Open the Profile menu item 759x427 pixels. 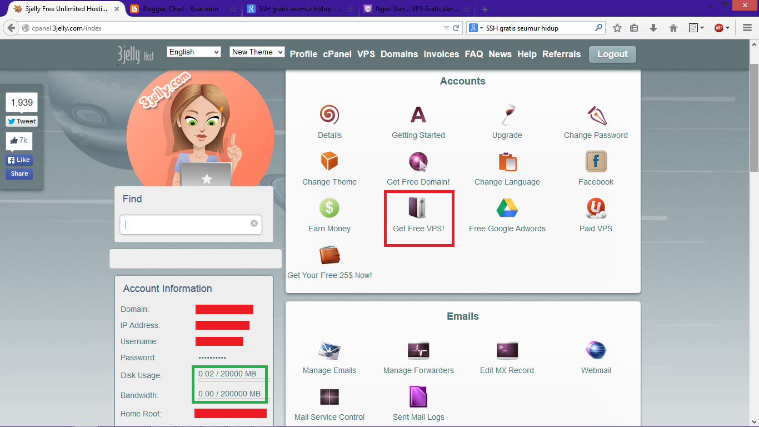(303, 54)
